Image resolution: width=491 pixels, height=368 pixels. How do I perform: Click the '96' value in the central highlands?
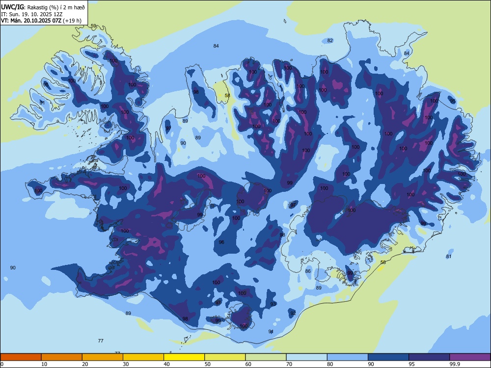[x=221, y=242]
